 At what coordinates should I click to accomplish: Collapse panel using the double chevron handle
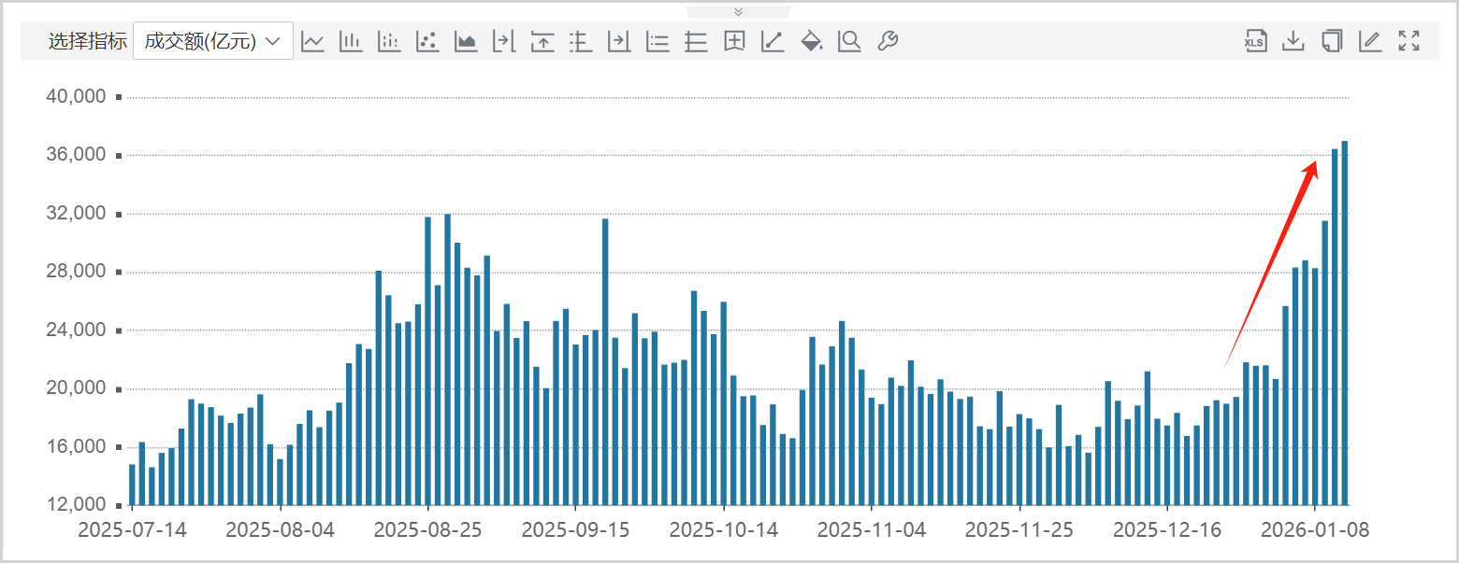738,11
